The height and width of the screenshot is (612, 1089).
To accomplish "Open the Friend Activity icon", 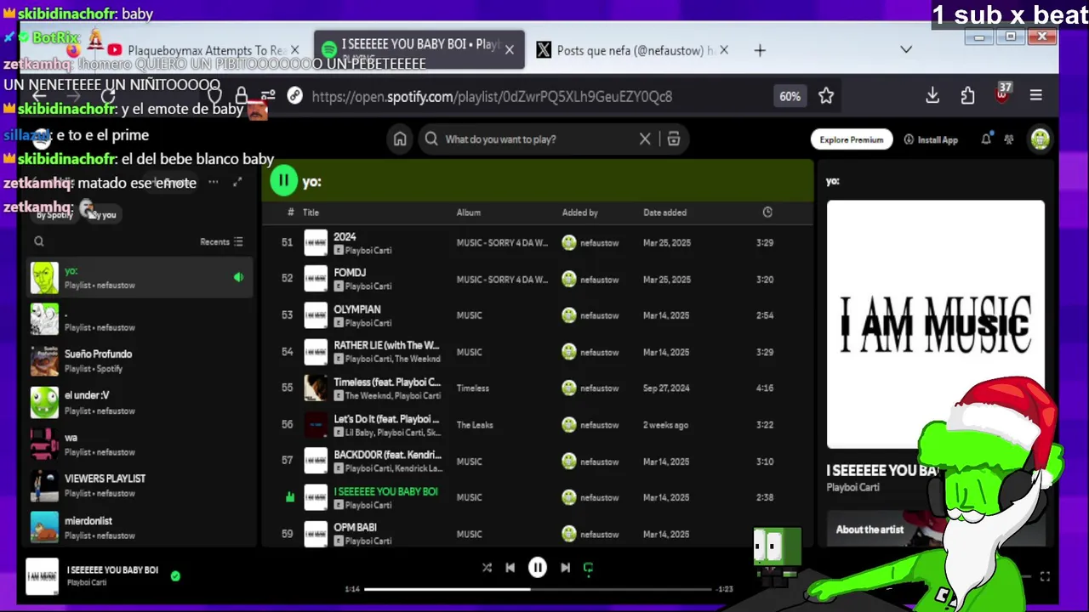I will (x=1009, y=139).
